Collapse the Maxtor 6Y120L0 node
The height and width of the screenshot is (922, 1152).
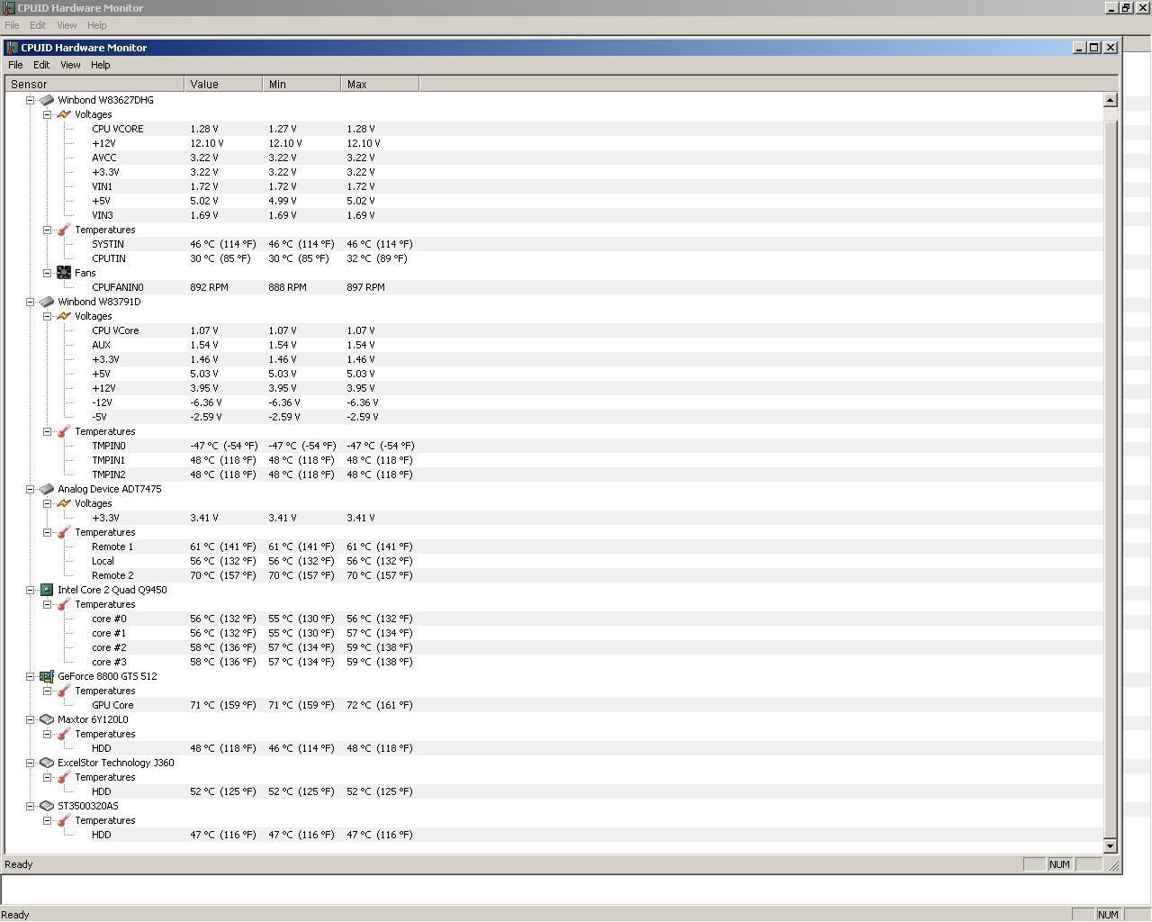(x=30, y=719)
